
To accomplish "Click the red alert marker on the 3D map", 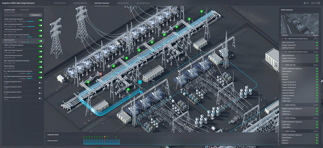I will 101,74.
